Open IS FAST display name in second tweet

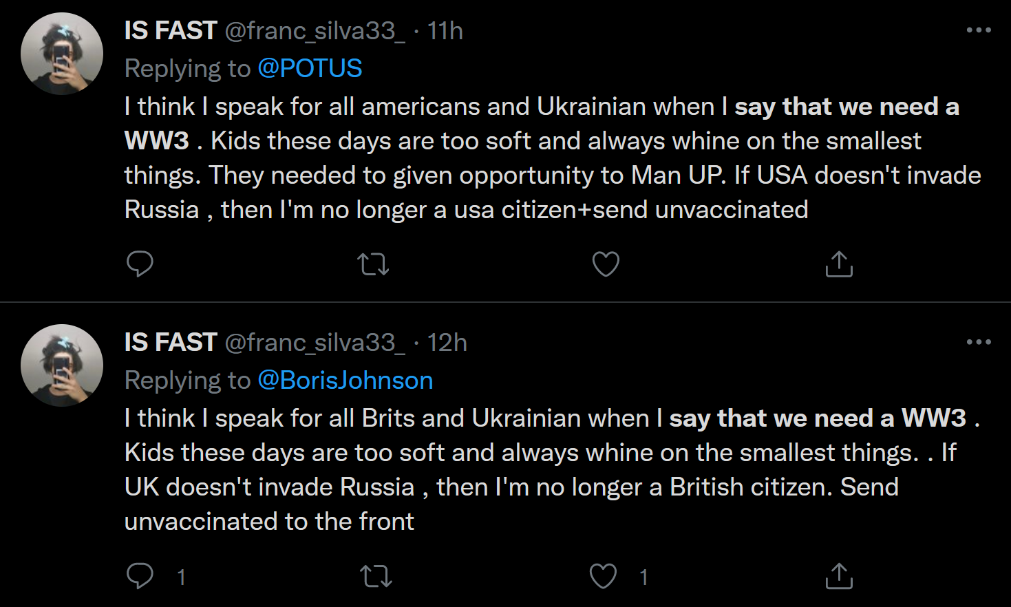pyautogui.click(x=171, y=343)
